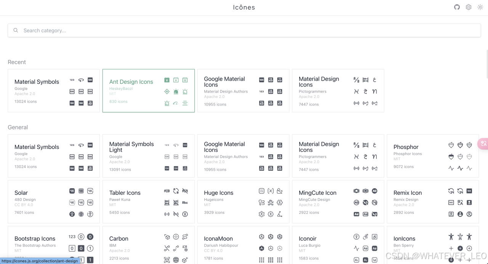Click the "IBM" author text in Carbon
This screenshot has height=264, width=488.
[114, 245]
